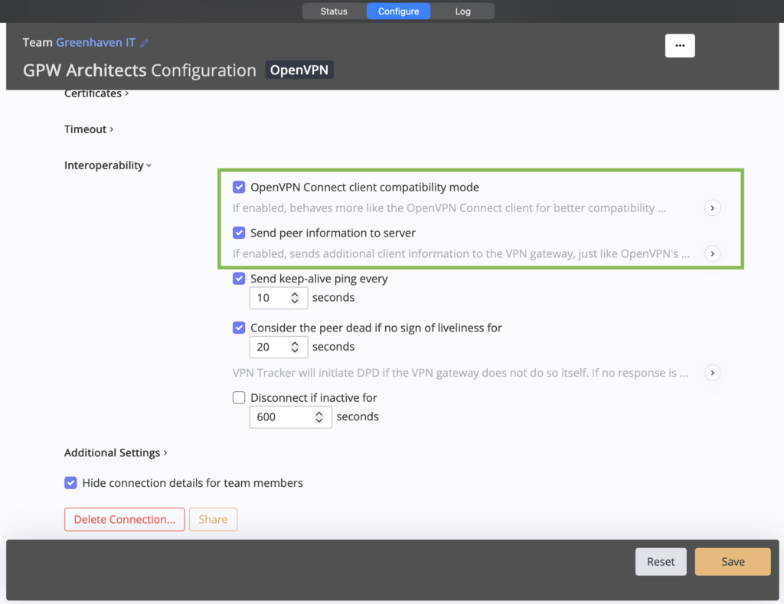
Task: Click the Delete Connection button
Action: pos(125,520)
